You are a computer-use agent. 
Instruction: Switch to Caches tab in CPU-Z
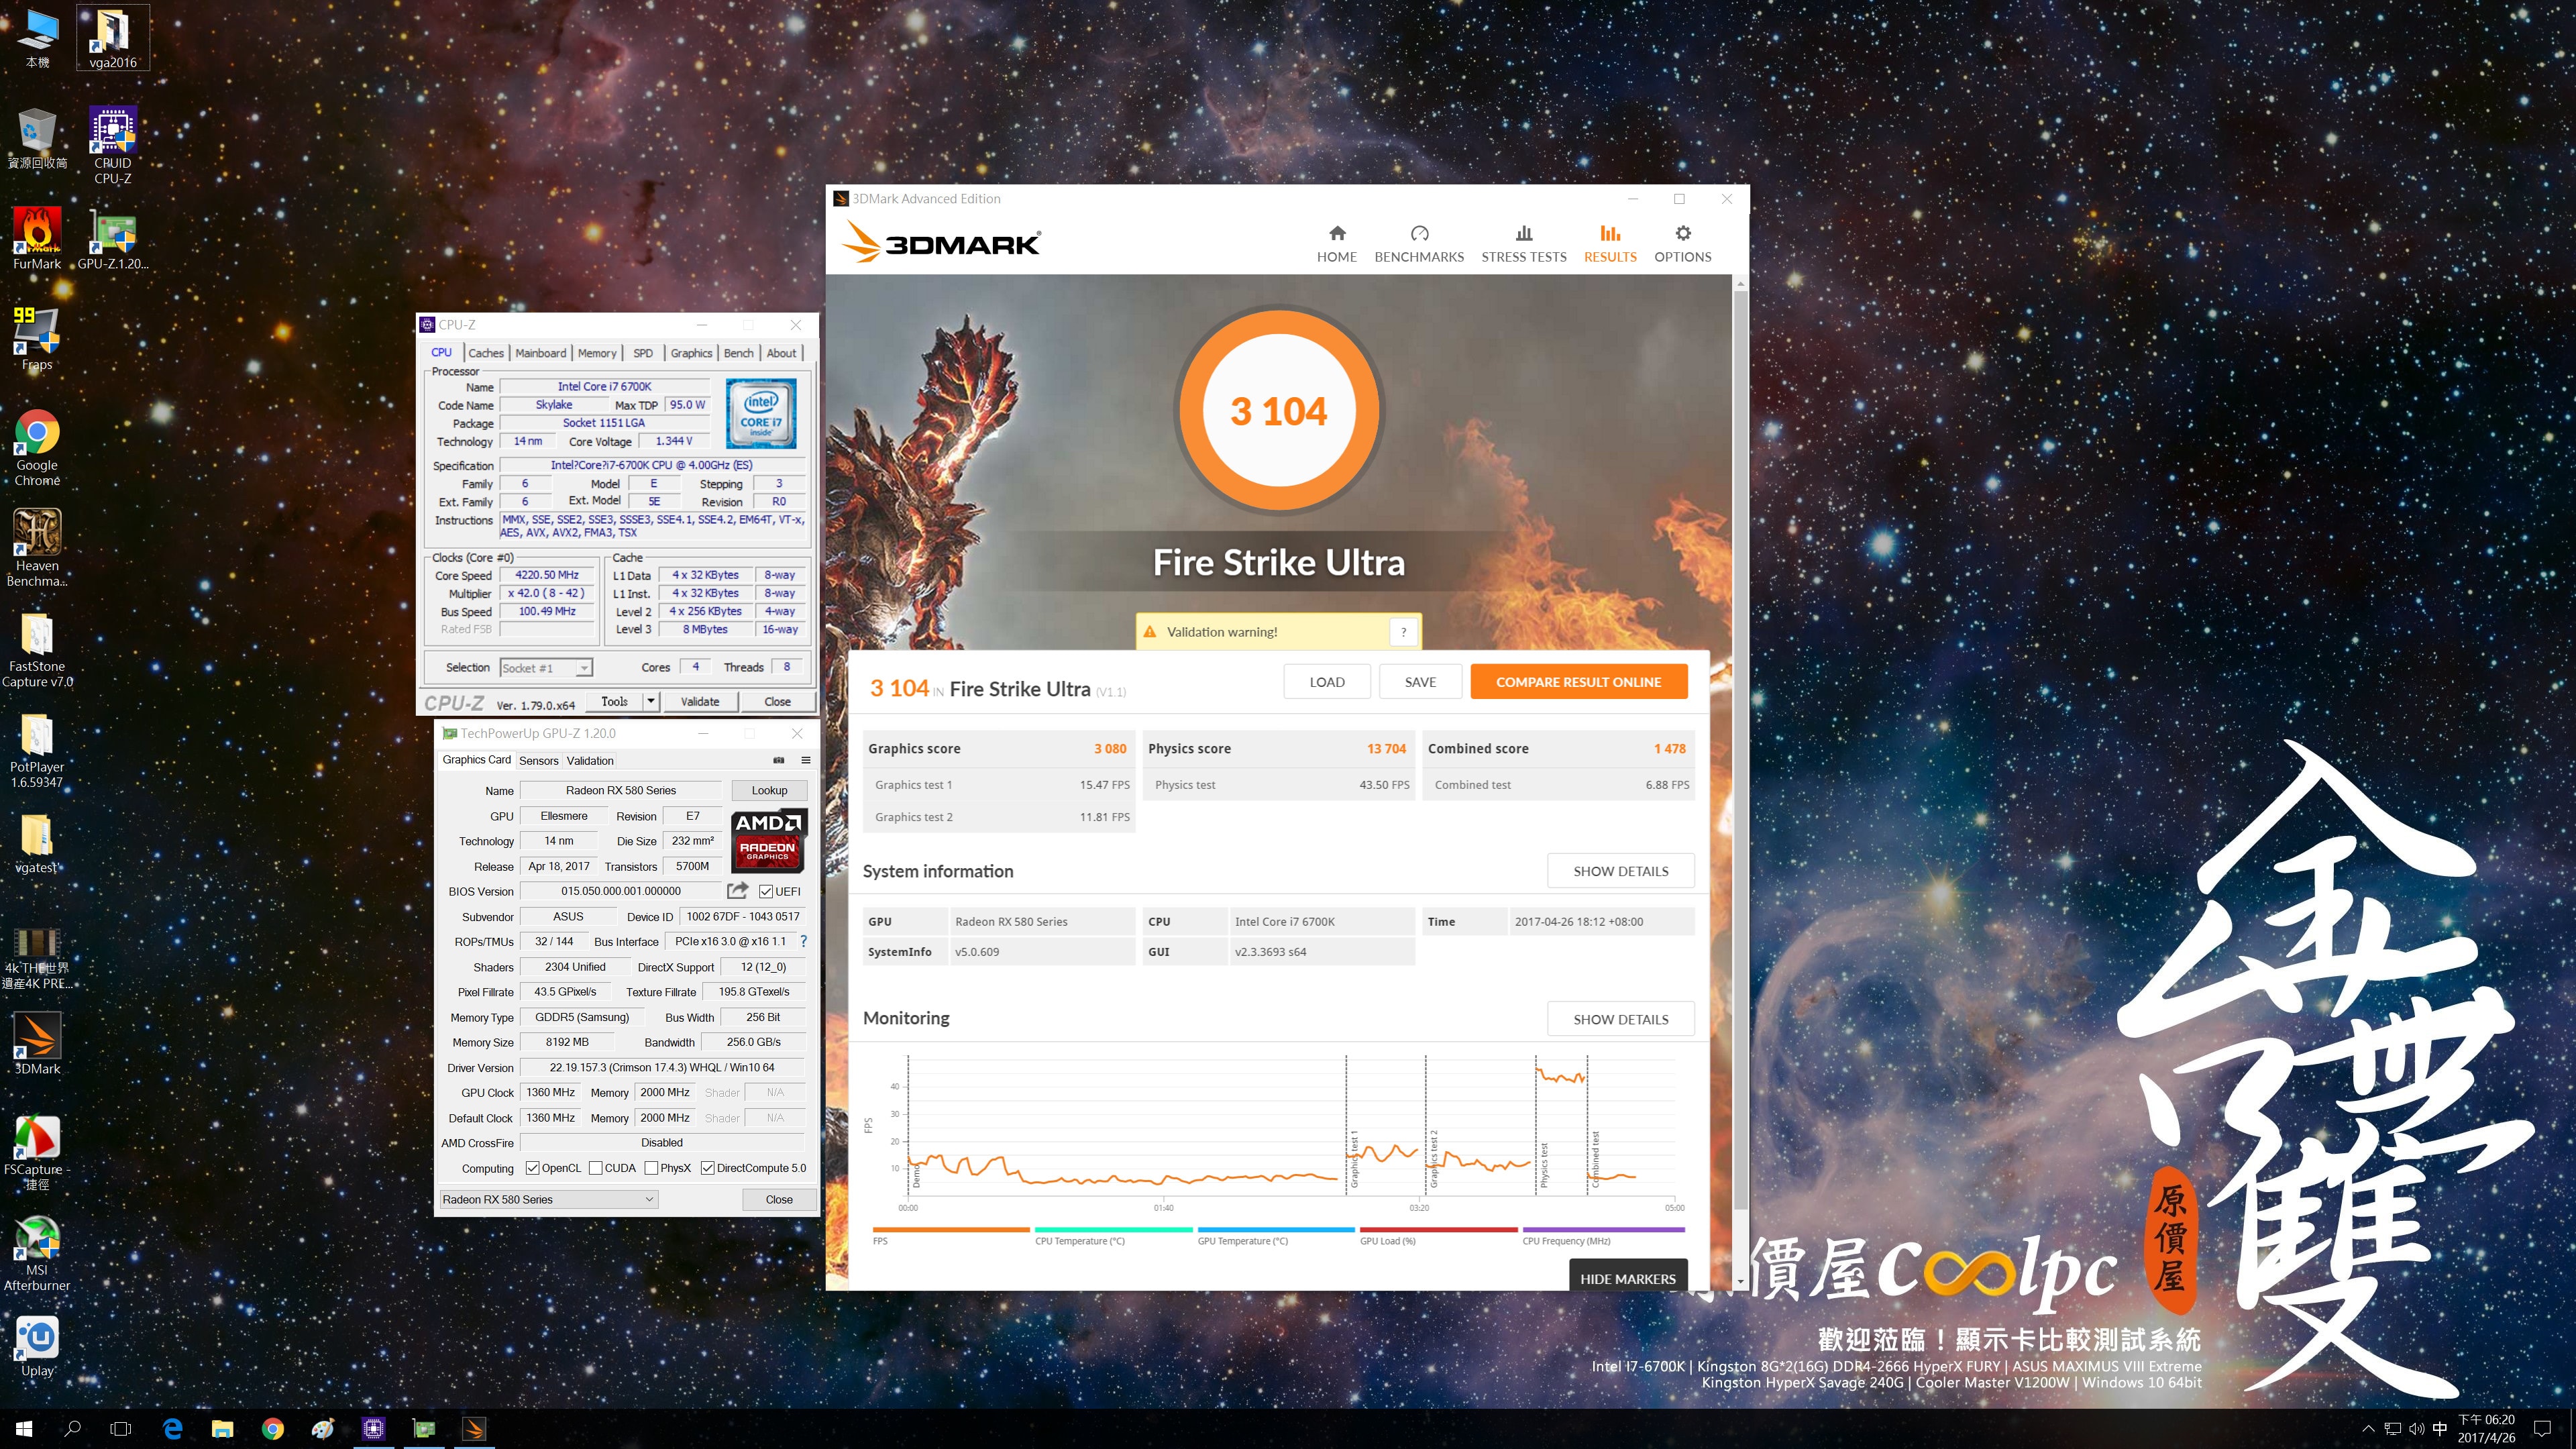pyautogui.click(x=486, y=353)
